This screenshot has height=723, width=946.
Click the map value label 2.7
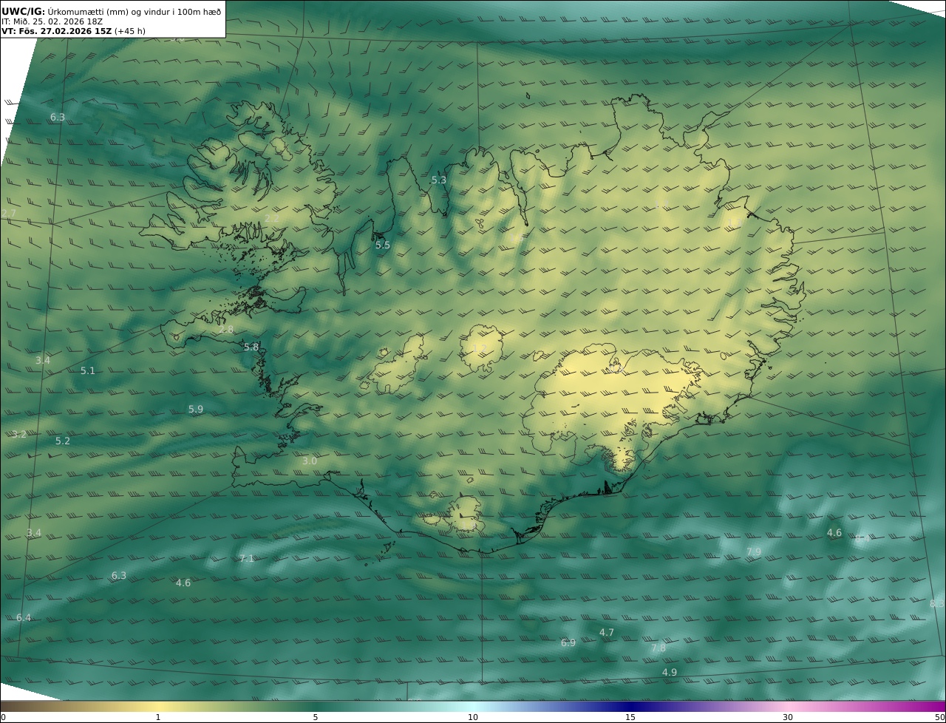(x=8, y=214)
